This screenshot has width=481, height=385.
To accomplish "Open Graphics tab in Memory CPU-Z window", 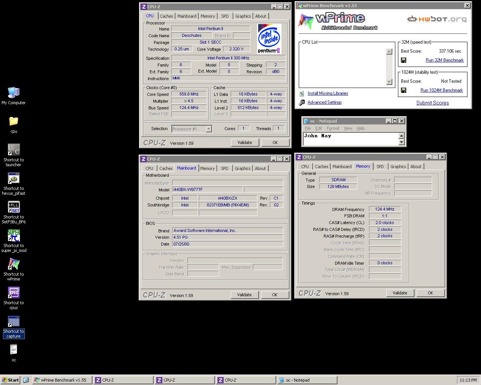I will tap(398, 167).
